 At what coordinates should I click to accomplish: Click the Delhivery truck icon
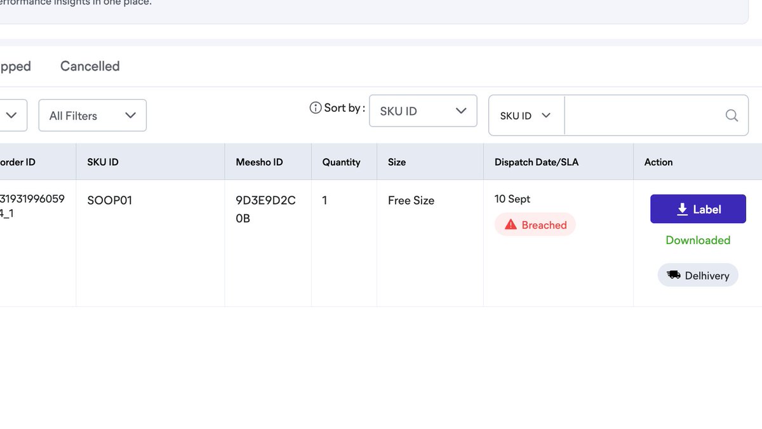[x=674, y=275]
